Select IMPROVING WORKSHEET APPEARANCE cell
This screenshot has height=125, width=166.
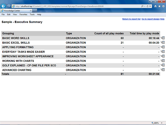tap(28, 56)
